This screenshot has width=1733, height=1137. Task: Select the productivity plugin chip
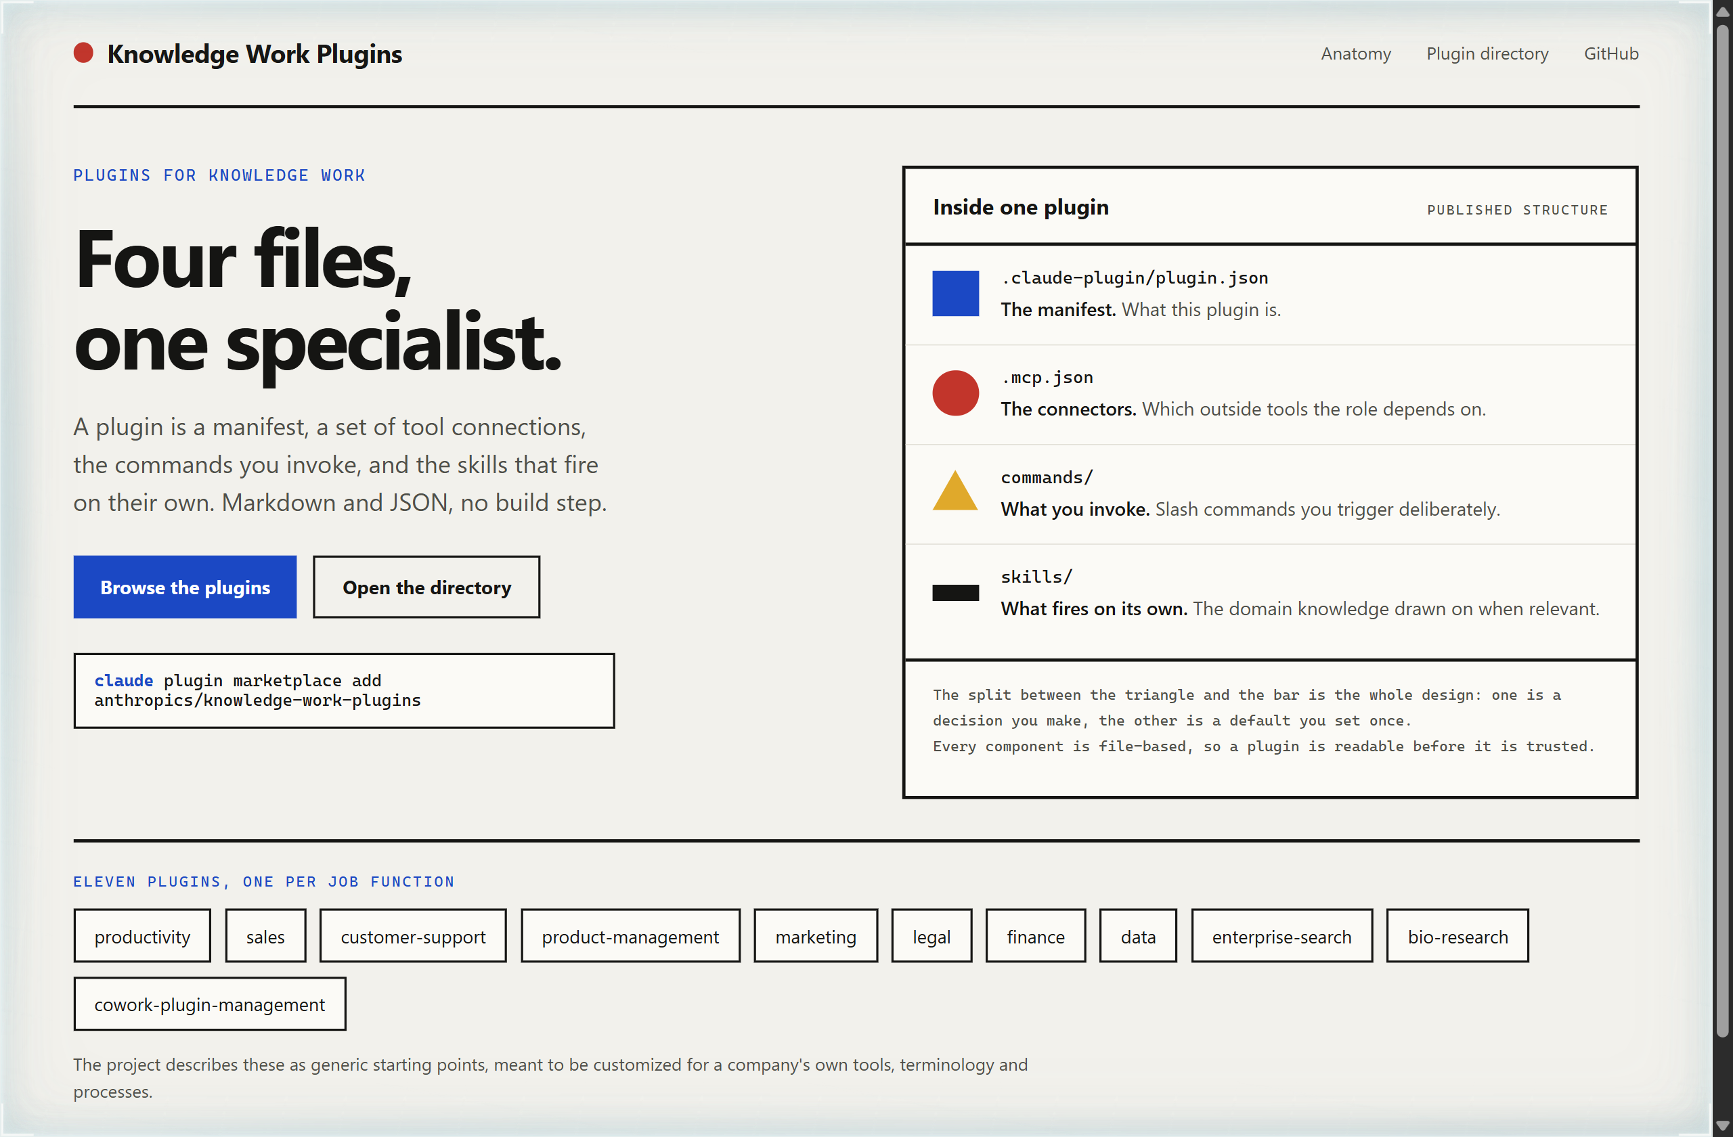coord(142,936)
